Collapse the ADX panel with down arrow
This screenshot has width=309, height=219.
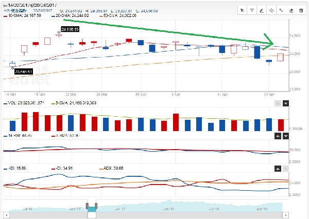(286, 169)
